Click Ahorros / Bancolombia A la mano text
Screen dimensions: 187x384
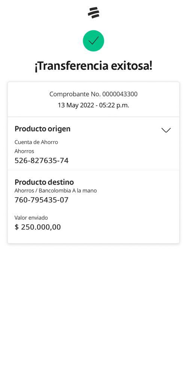(56, 190)
